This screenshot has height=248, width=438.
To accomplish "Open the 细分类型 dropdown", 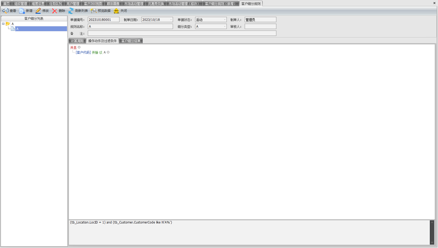I will tap(225, 27).
